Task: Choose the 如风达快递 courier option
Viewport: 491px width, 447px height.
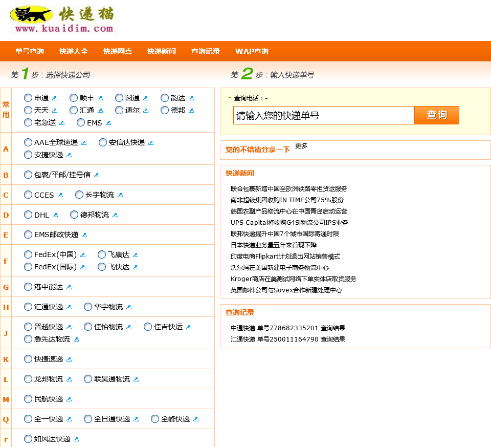Action: (x=28, y=439)
